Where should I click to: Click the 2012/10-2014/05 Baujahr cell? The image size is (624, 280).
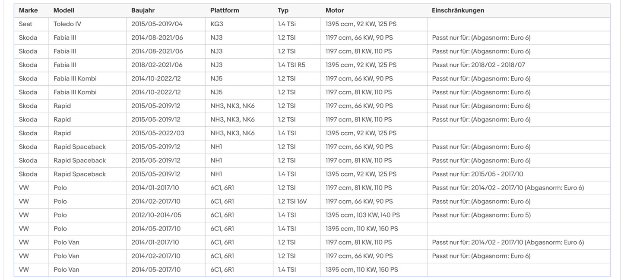157,215
